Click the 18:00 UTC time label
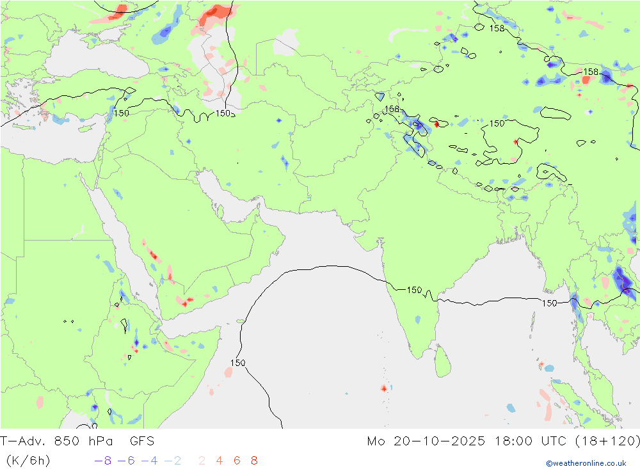Screen dimensions: 640x469 coord(531,441)
